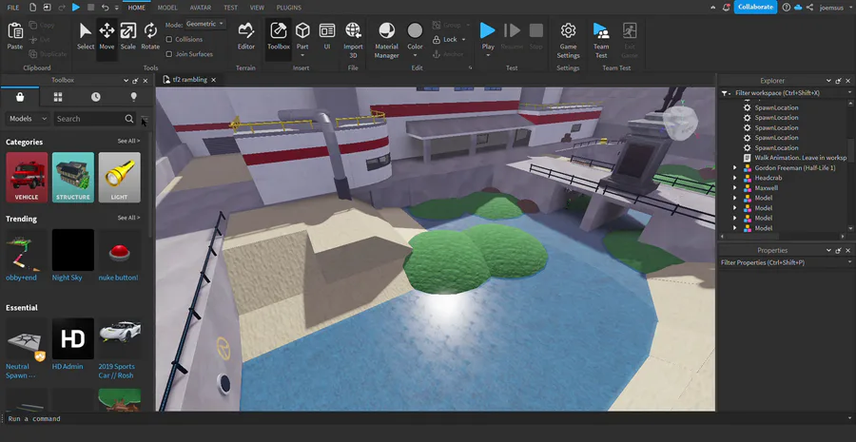Click Import 3D file button
Viewport: 856px width, 442px height.
(353, 38)
